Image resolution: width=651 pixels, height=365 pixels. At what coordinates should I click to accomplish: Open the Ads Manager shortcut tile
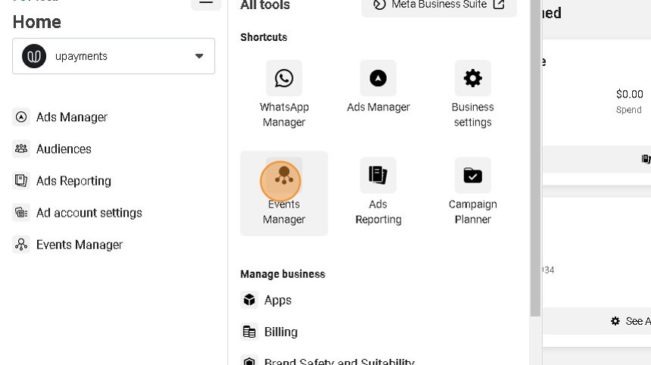click(378, 87)
